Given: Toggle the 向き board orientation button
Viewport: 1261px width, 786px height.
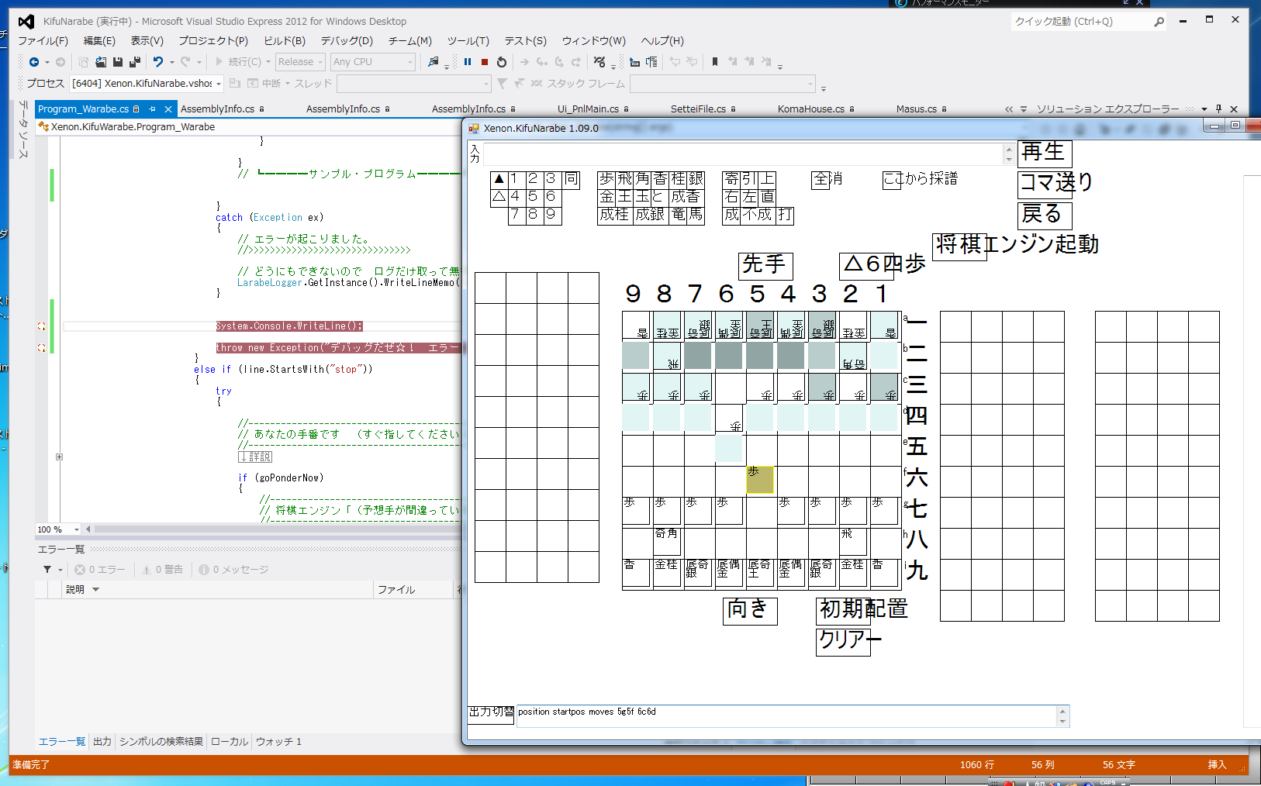Looking at the screenshot, I should 750,611.
